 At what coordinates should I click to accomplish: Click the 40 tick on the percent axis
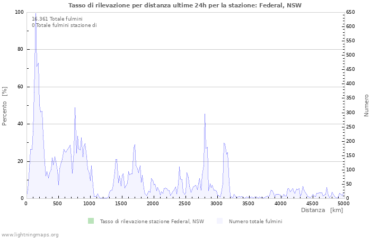coord(20,124)
